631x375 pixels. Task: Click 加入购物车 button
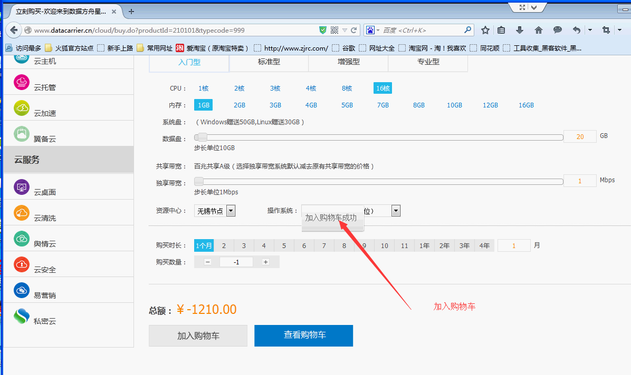pos(198,335)
